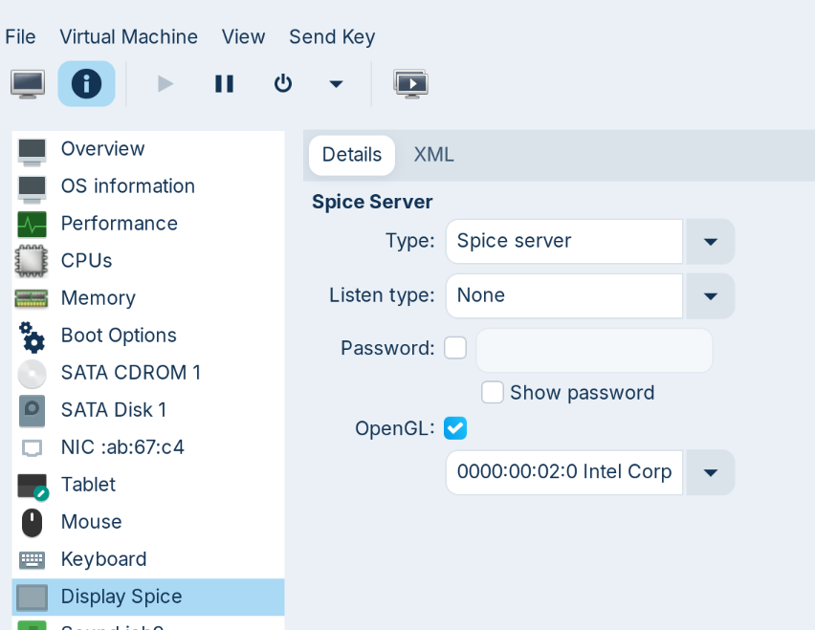The image size is (815, 630).
Task: Click the power shutdown icon
Action: [282, 84]
